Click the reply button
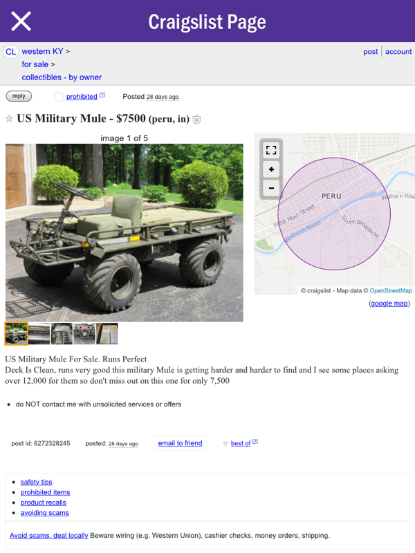Viewport: 415px width, 553px height. (19, 96)
